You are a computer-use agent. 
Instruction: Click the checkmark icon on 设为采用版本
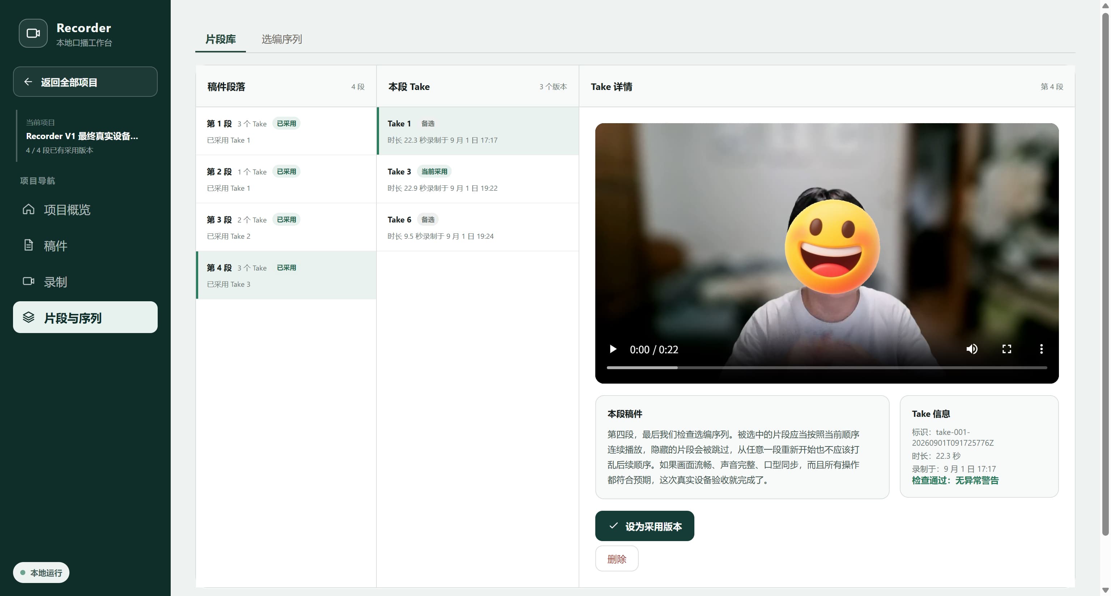pyautogui.click(x=613, y=526)
